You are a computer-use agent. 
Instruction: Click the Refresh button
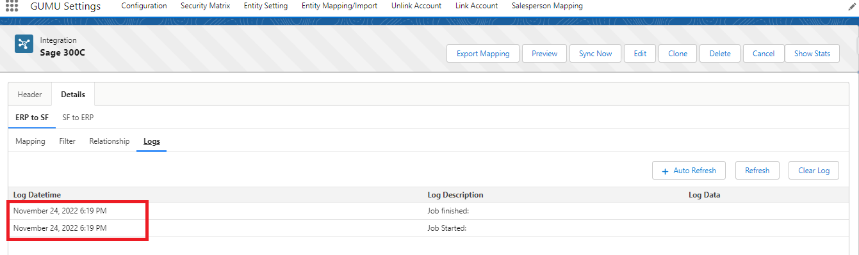pyautogui.click(x=757, y=171)
